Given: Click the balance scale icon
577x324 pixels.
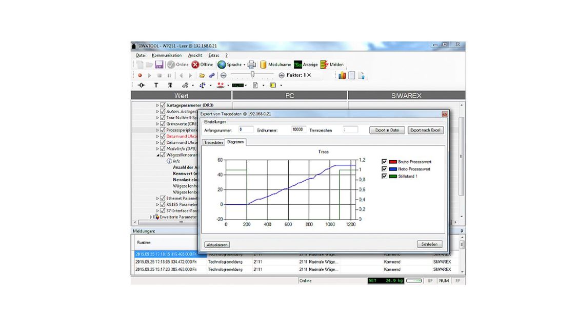Looking at the screenshot, I should pos(203,85).
